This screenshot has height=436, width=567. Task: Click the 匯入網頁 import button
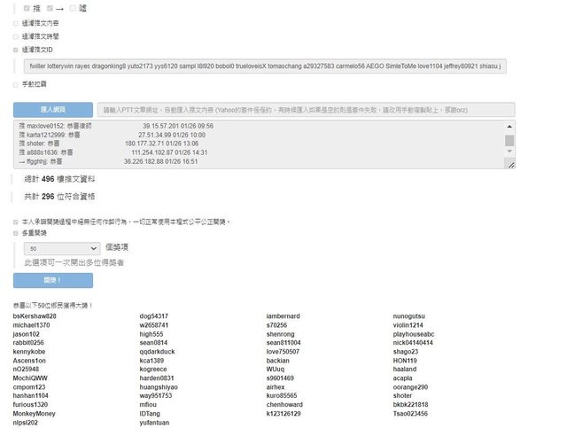[x=52, y=110]
